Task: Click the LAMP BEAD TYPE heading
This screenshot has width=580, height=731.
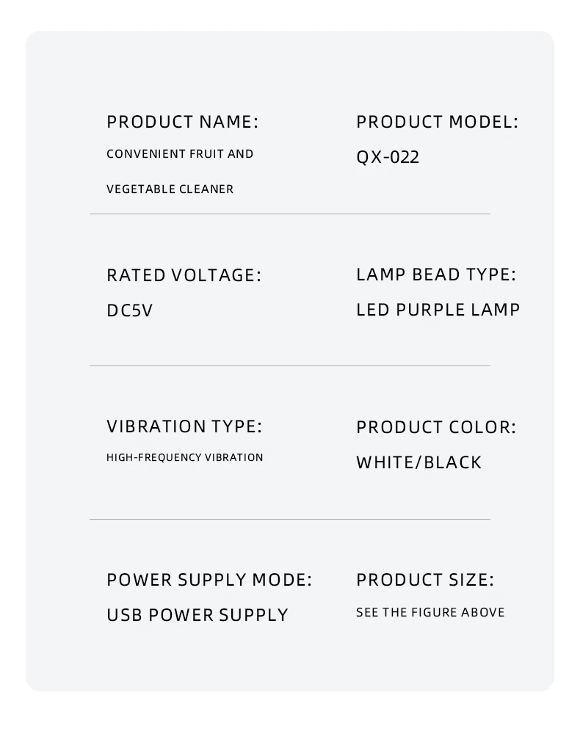Action: tap(436, 274)
